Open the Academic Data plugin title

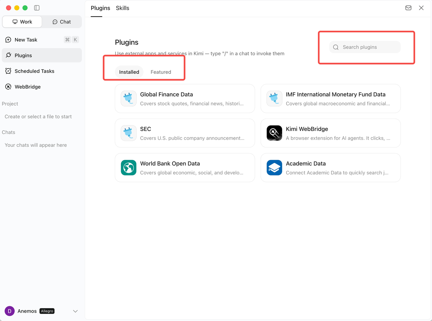pyautogui.click(x=306, y=164)
